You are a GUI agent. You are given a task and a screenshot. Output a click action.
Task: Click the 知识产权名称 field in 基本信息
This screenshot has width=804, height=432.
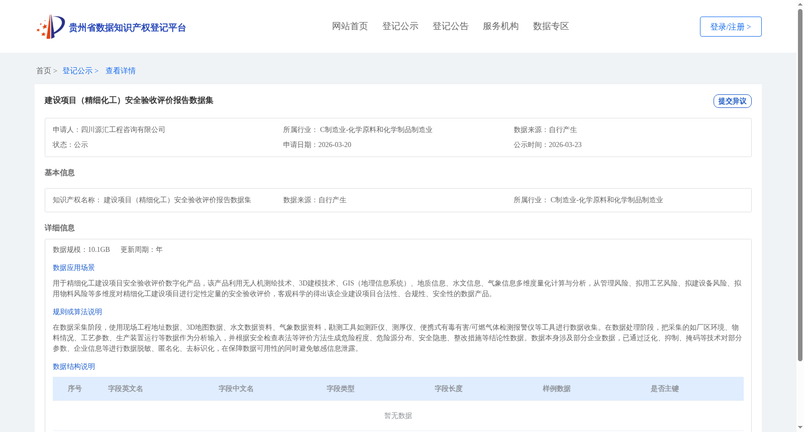pyautogui.click(x=152, y=200)
